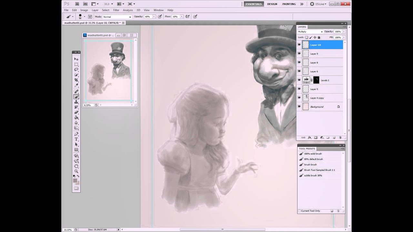
Task: Select the Paint Bucket tool
Action: click(x=76, y=117)
